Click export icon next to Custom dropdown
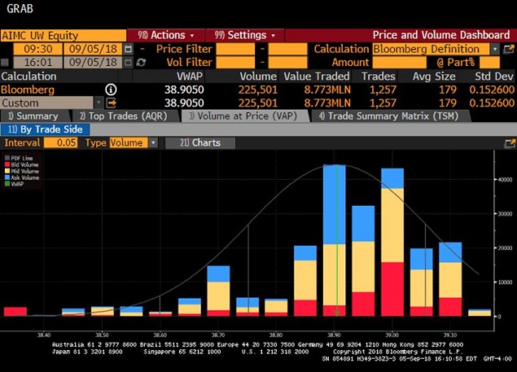517x372 pixels. coord(112,103)
